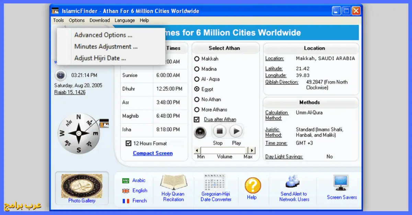
Task: Click the Day Light Savings: label
Action: [284, 156]
